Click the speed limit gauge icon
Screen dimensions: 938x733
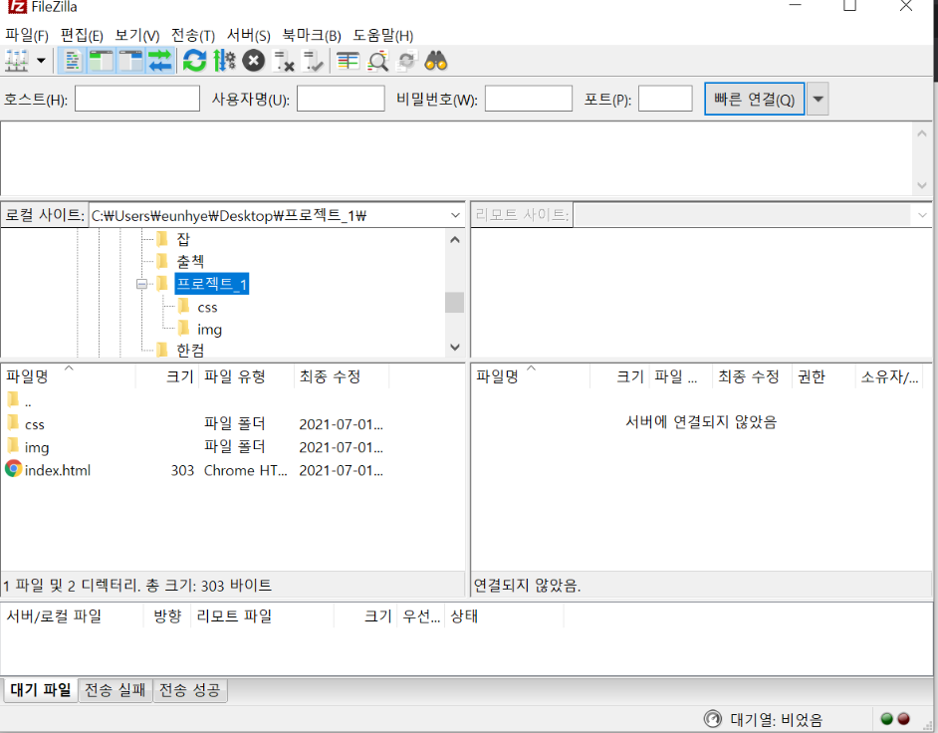(713, 719)
